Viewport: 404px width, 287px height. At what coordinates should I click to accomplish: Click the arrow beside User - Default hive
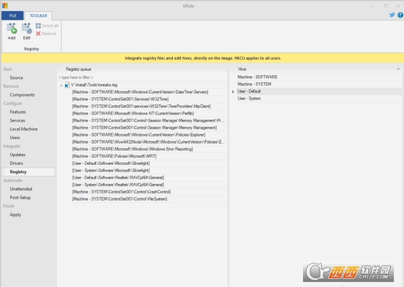[x=233, y=91]
